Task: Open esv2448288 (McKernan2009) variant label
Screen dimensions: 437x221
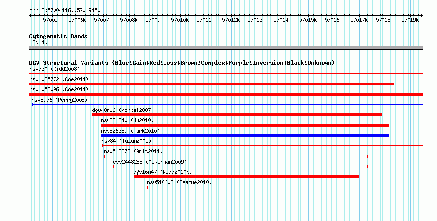Action: point(150,162)
